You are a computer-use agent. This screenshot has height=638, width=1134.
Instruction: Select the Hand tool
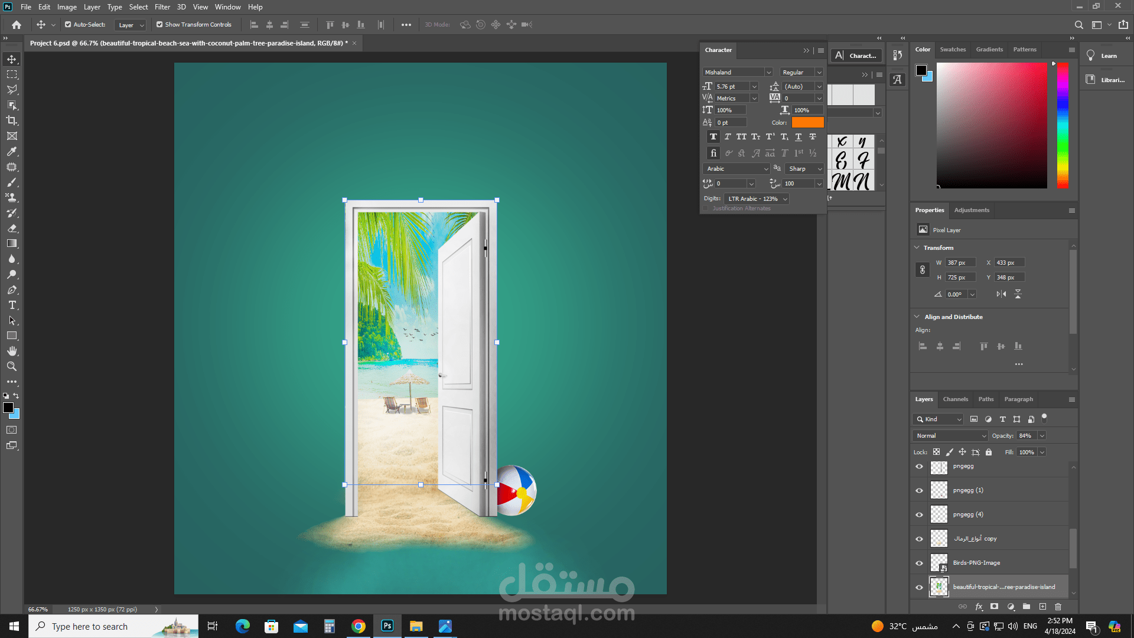point(12,351)
